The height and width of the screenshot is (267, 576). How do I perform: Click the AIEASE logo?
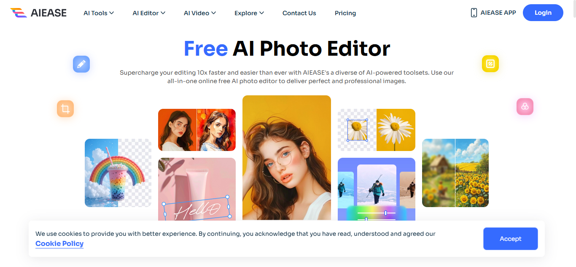(x=38, y=13)
